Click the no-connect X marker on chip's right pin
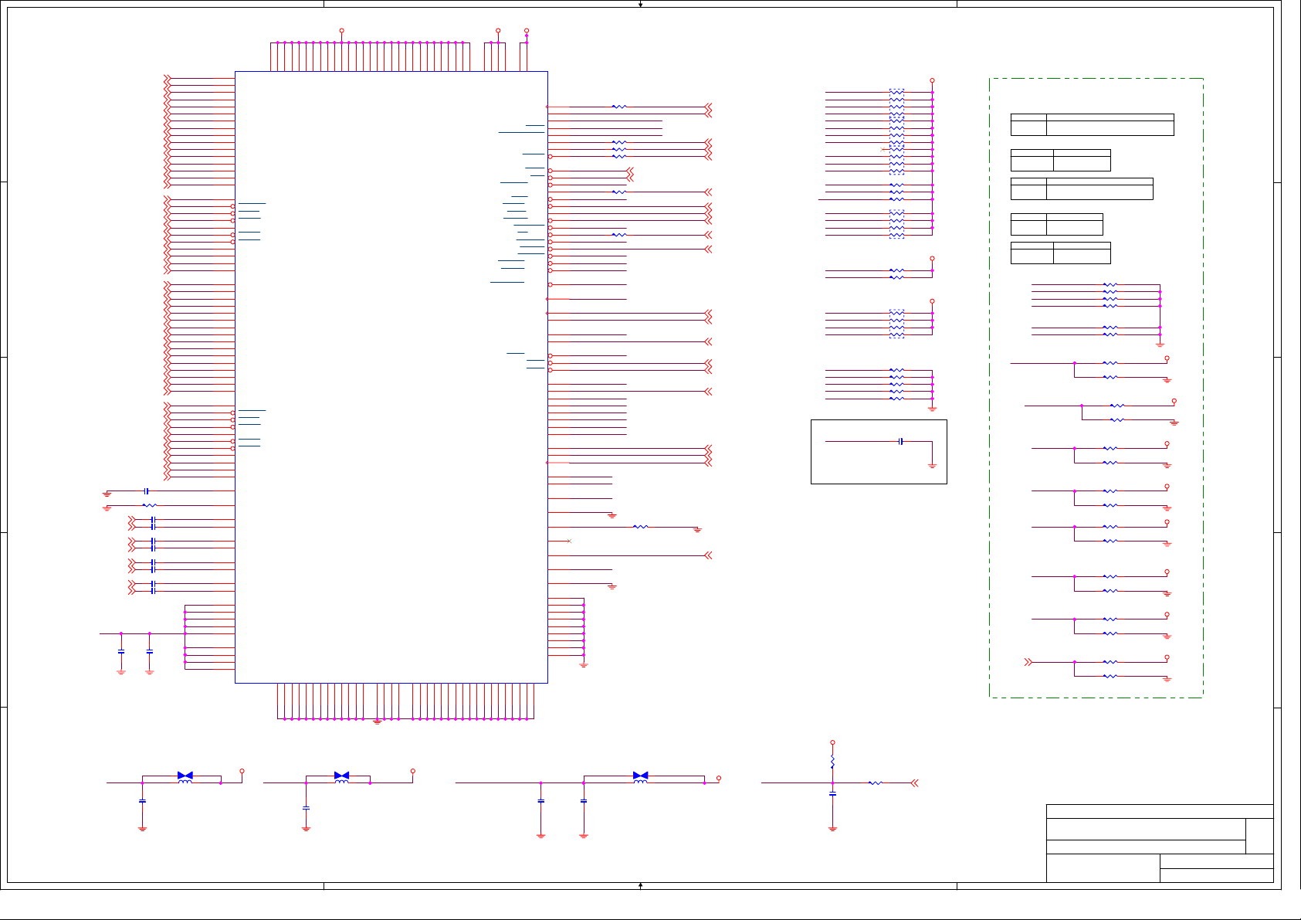1301x920 pixels. [x=569, y=541]
